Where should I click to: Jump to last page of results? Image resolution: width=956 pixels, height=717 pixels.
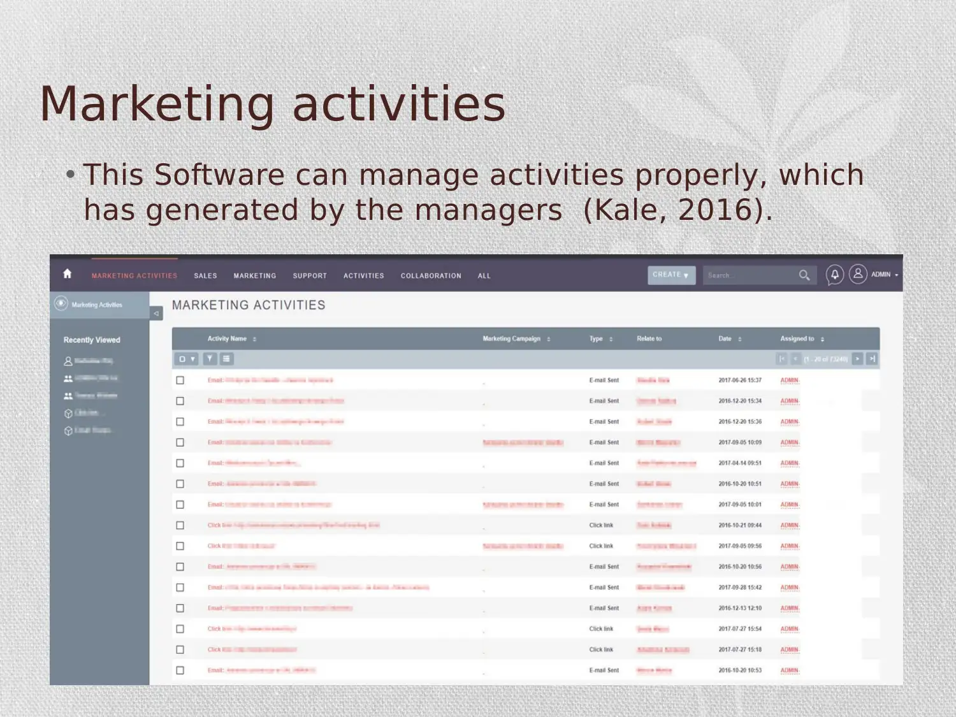pyautogui.click(x=872, y=359)
